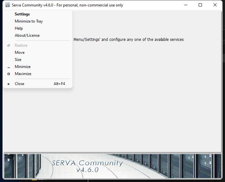Select About/License in the menu
Viewport: 225px width, 182px height.
click(27, 35)
